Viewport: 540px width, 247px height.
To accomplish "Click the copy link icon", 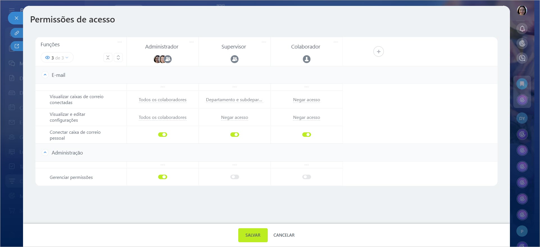I will [x=17, y=33].
